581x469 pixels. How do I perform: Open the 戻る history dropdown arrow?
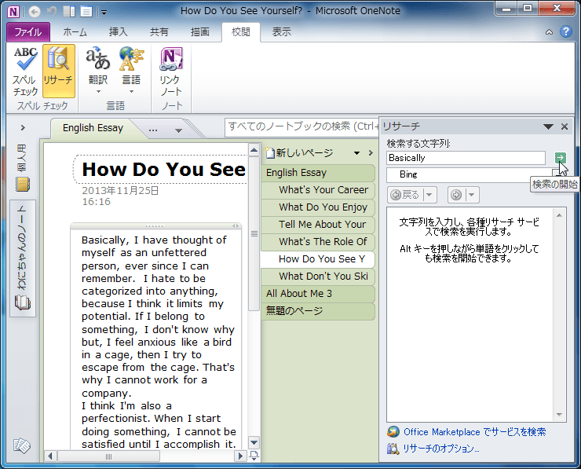click(x=429, y=195)
